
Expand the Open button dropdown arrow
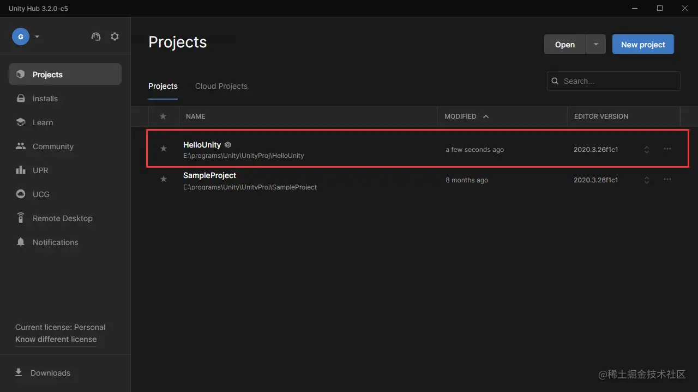click(x=596, y=45)
